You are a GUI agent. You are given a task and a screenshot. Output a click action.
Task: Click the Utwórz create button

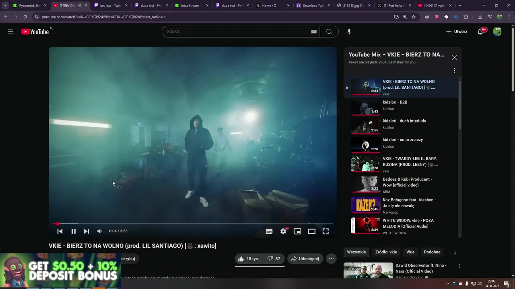click(x=457, y=32)
